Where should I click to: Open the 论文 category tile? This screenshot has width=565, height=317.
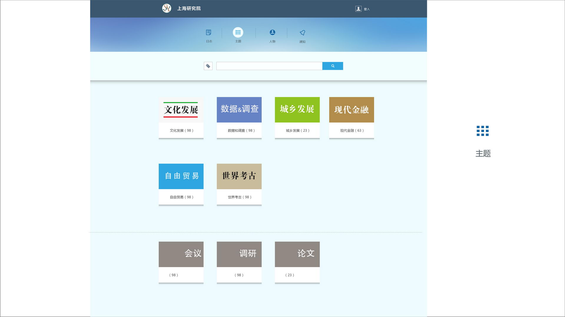(x=297, y=254)
